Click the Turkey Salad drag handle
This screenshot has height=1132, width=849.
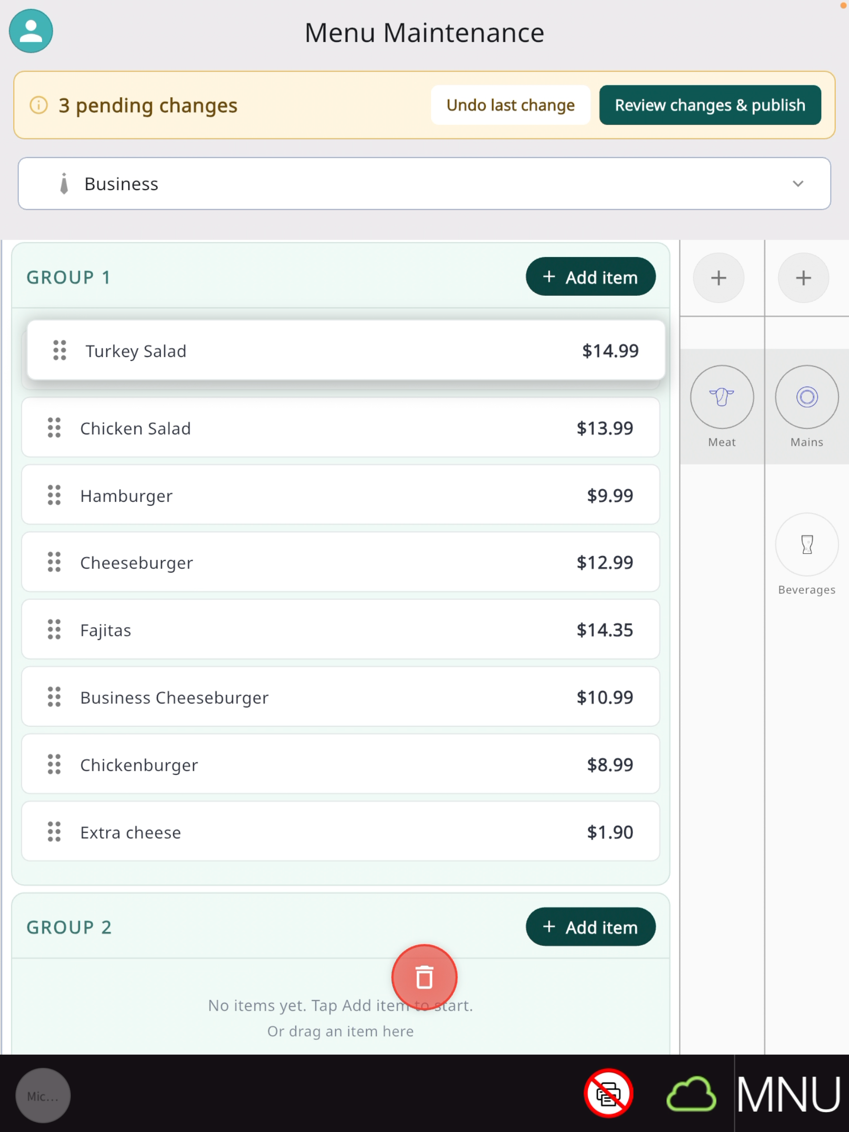coord(60,350)
